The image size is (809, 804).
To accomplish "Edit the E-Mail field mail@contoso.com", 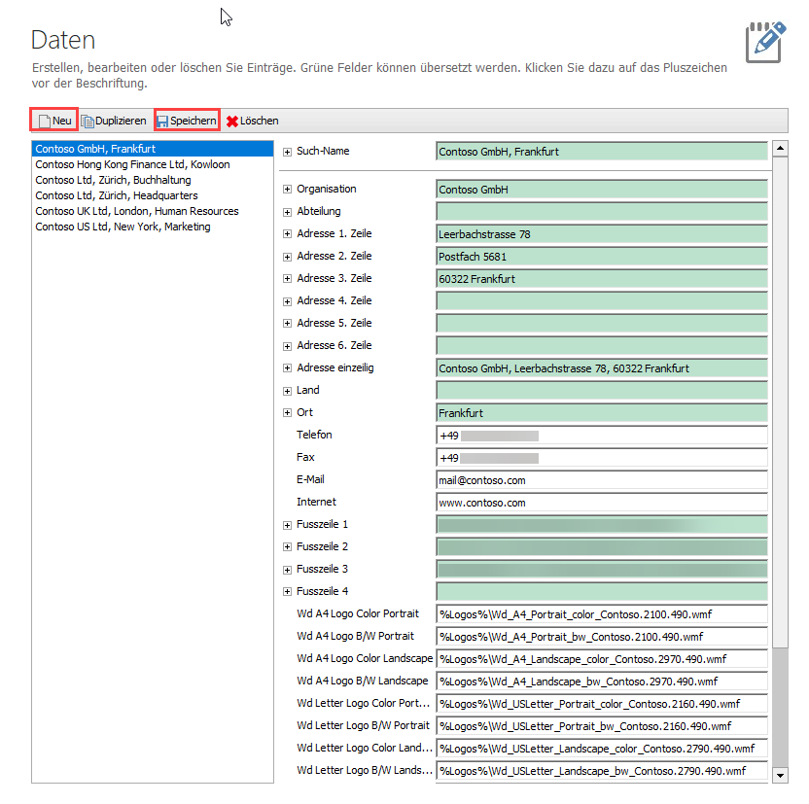I will [602, 480].
